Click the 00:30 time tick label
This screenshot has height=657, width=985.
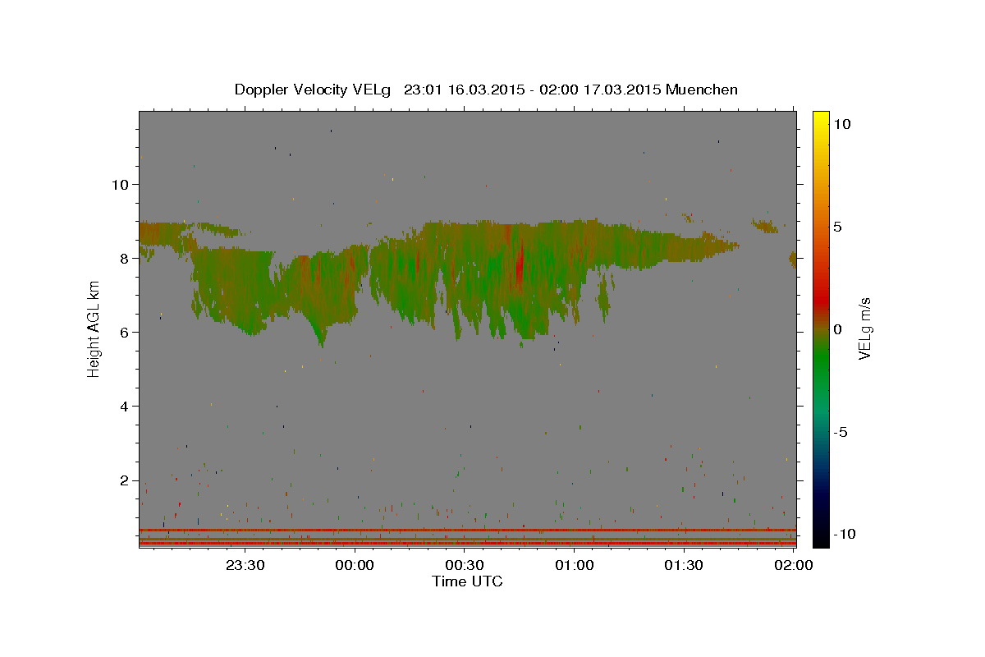(x=465, y=565)
